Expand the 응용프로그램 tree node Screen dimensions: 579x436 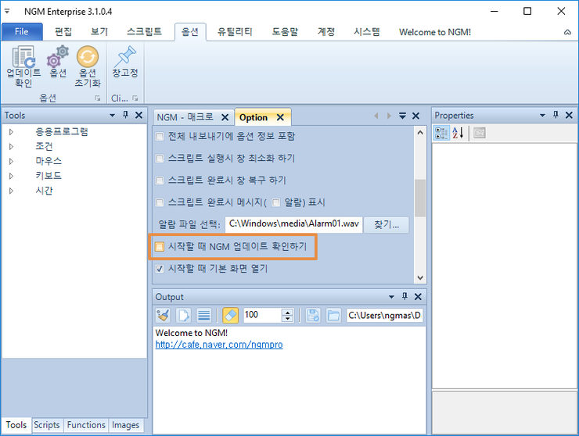pos(11,132)
